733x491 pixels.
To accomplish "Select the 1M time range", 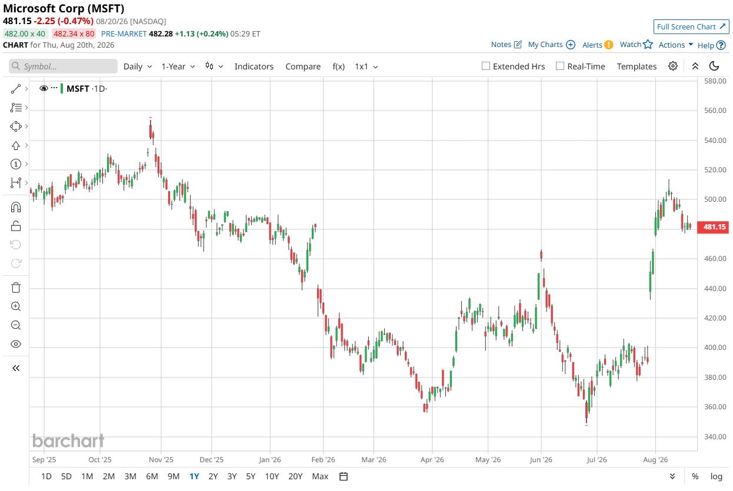I will click(x=87, y=476).
